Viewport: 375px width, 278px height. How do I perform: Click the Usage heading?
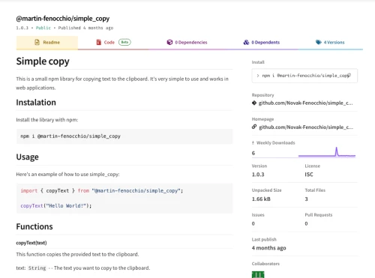(x=28, y=157)
